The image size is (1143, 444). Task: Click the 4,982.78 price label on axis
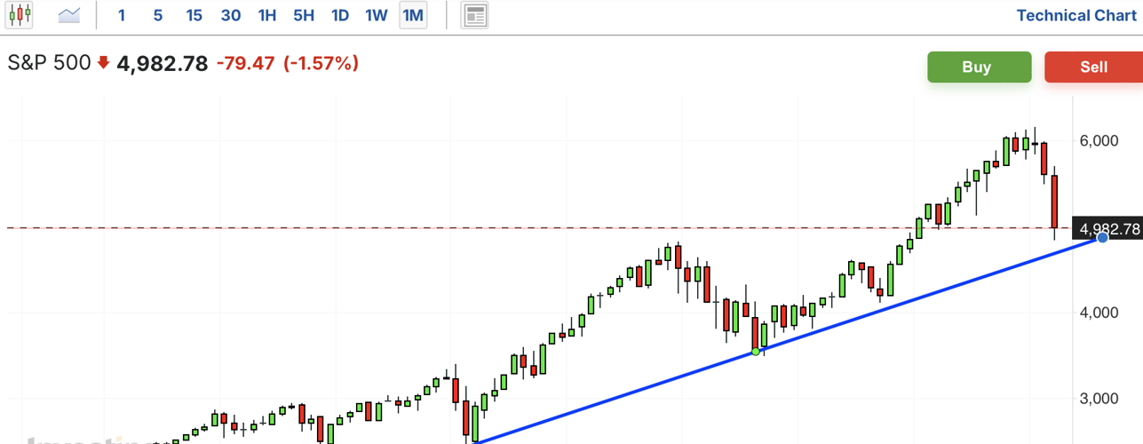(1107, 229)
